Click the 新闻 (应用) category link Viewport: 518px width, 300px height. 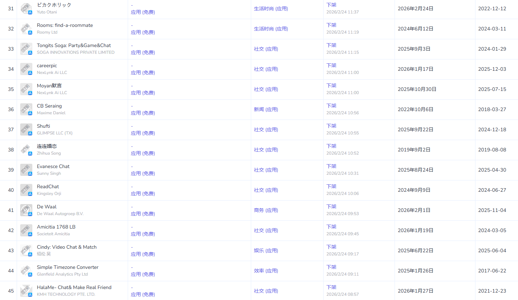(266, 109)
